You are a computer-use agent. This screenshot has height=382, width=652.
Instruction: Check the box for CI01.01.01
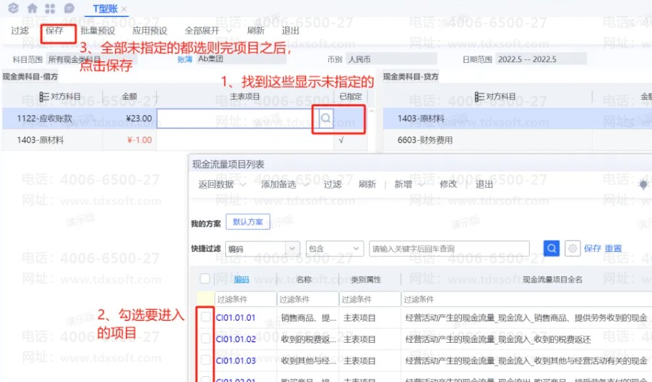pos(205,317)
